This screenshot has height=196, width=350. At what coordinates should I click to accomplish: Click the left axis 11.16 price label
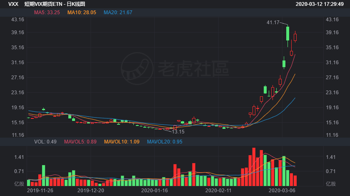pyautogui.click(x=17, y=135)
